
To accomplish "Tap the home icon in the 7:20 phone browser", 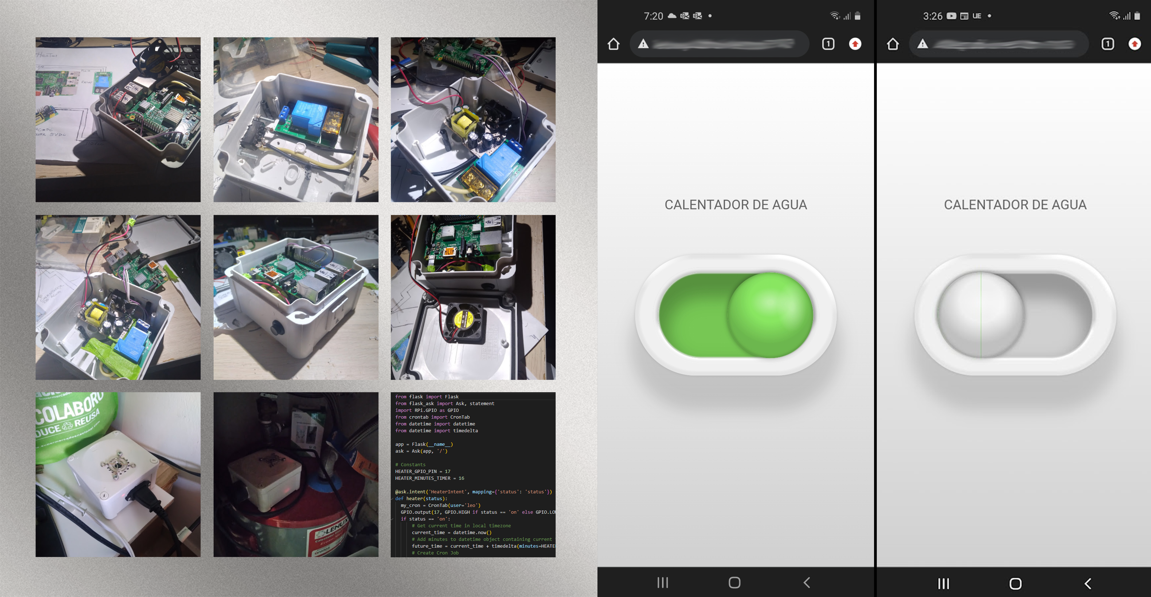I will coord(614,44).
